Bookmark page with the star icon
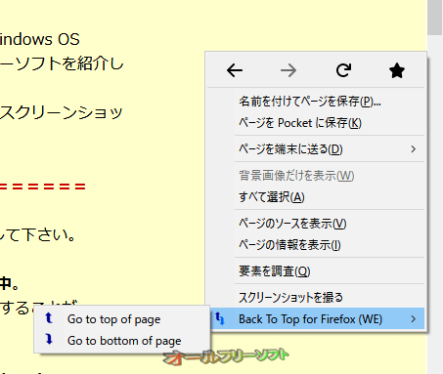Screen dimensions: 443x374 click(x=397, y=70)
